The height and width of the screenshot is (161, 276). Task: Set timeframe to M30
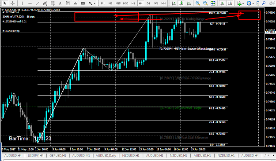[x=125, y=4]
